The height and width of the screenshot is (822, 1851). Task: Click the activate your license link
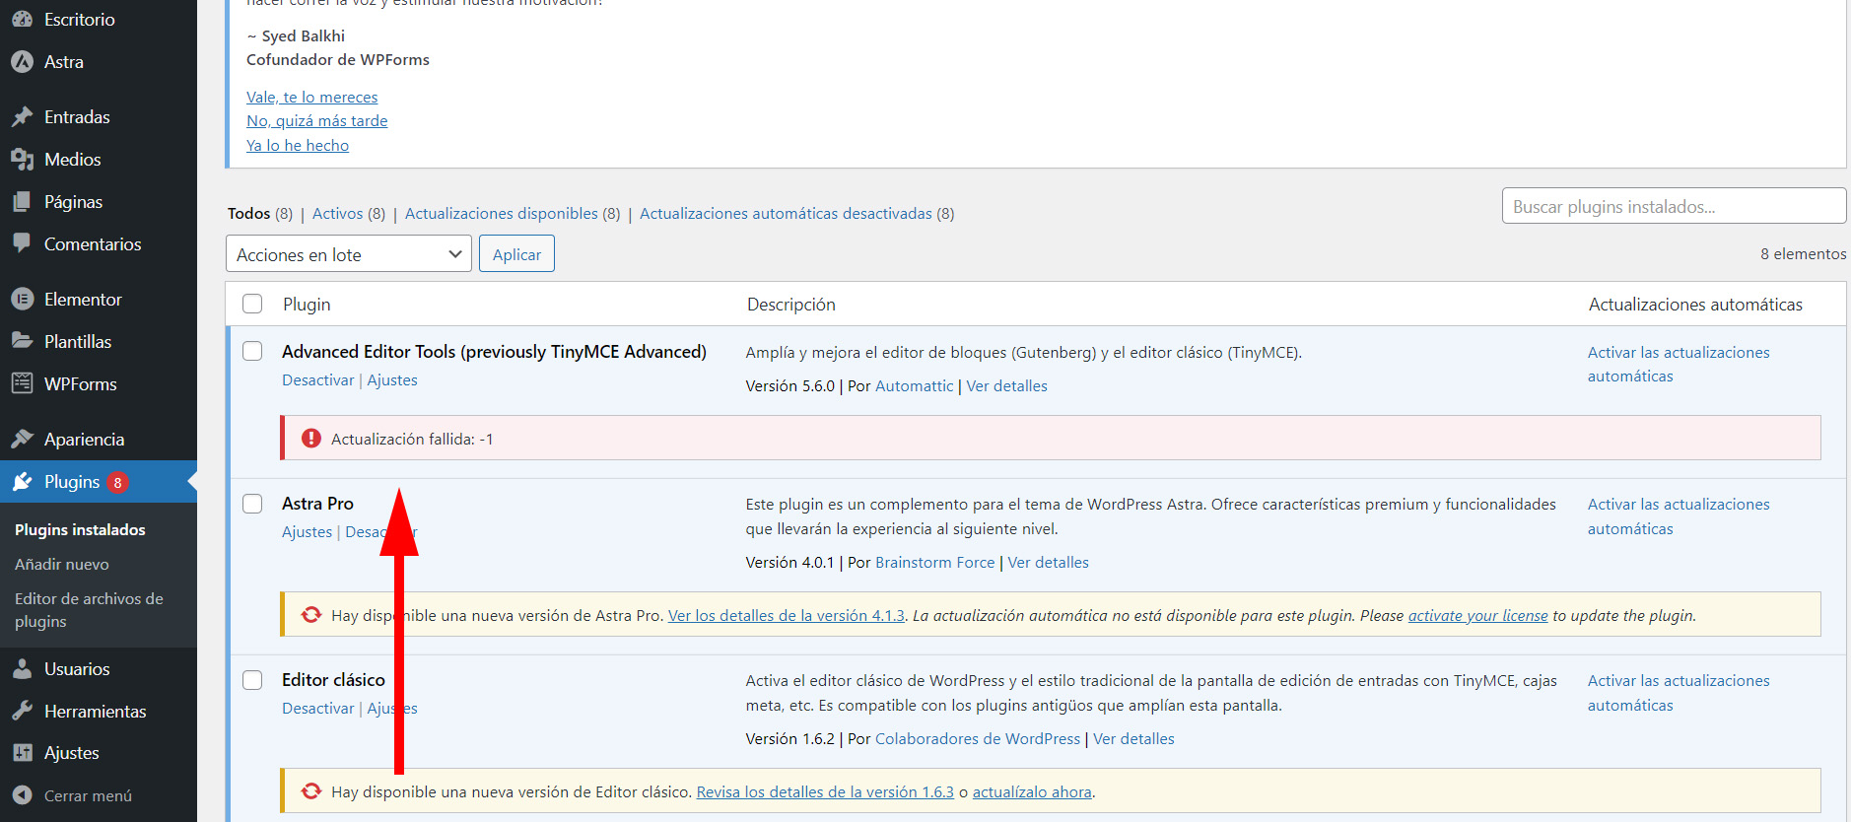[x=1477, y=615]
